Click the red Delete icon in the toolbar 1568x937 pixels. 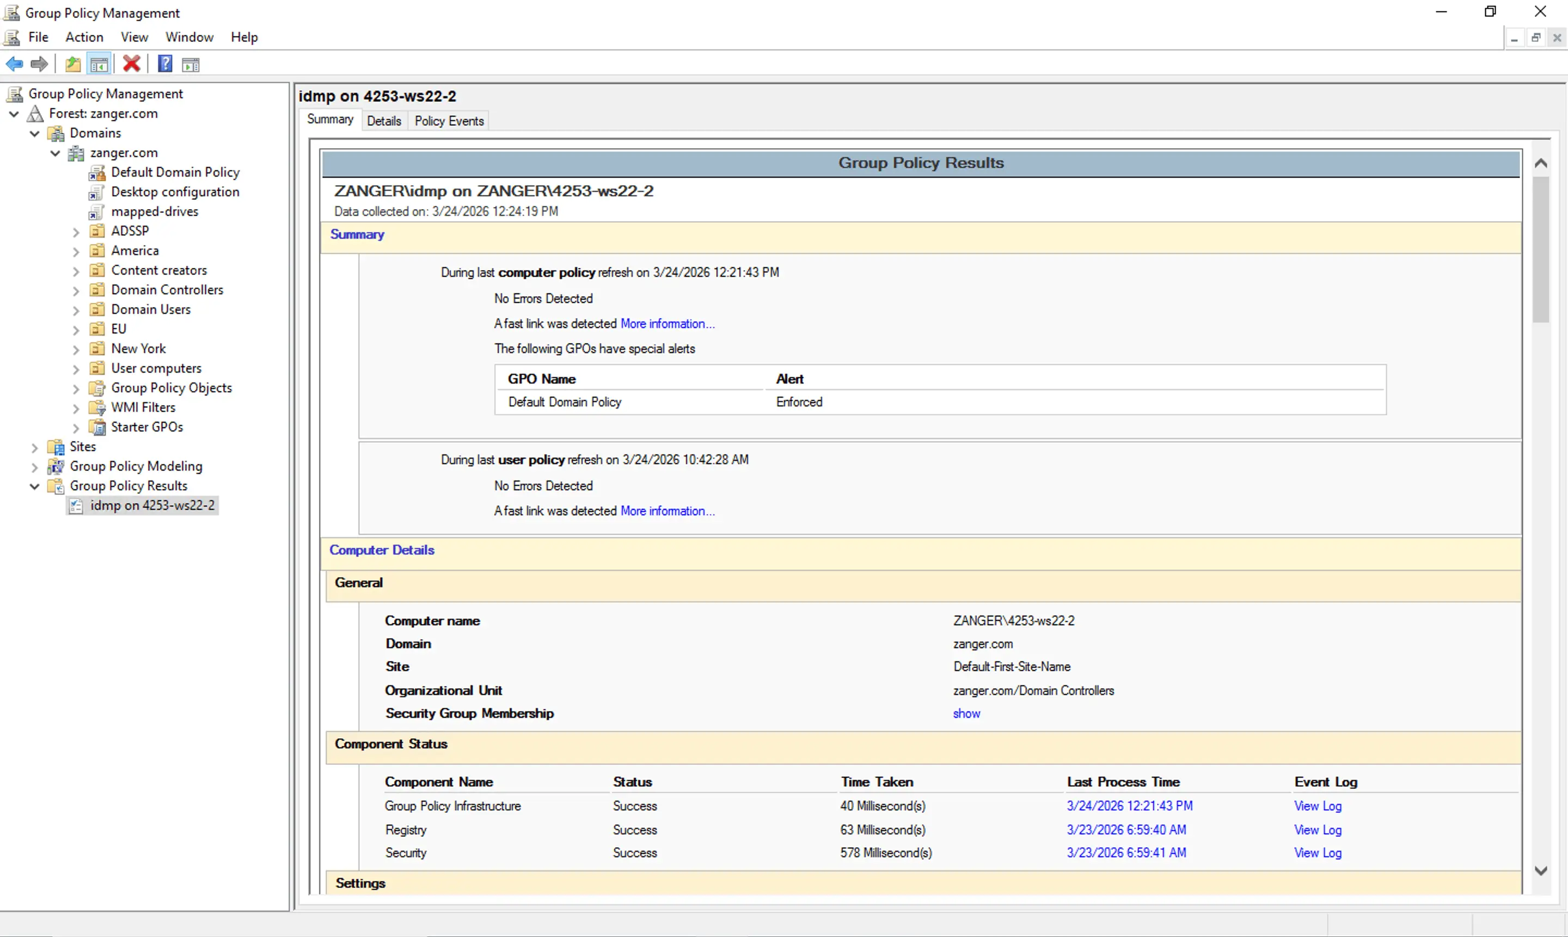point(131,63)
